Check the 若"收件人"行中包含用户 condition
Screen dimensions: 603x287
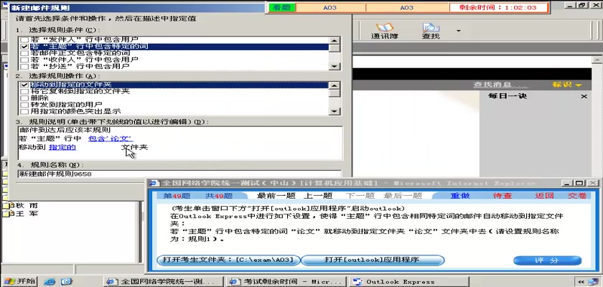[24, 60]
